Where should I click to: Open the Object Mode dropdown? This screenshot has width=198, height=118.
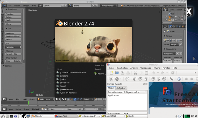(x=46, y=99)
